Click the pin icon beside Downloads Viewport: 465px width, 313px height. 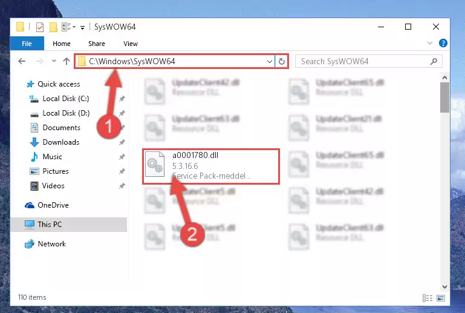coord(122,142)
